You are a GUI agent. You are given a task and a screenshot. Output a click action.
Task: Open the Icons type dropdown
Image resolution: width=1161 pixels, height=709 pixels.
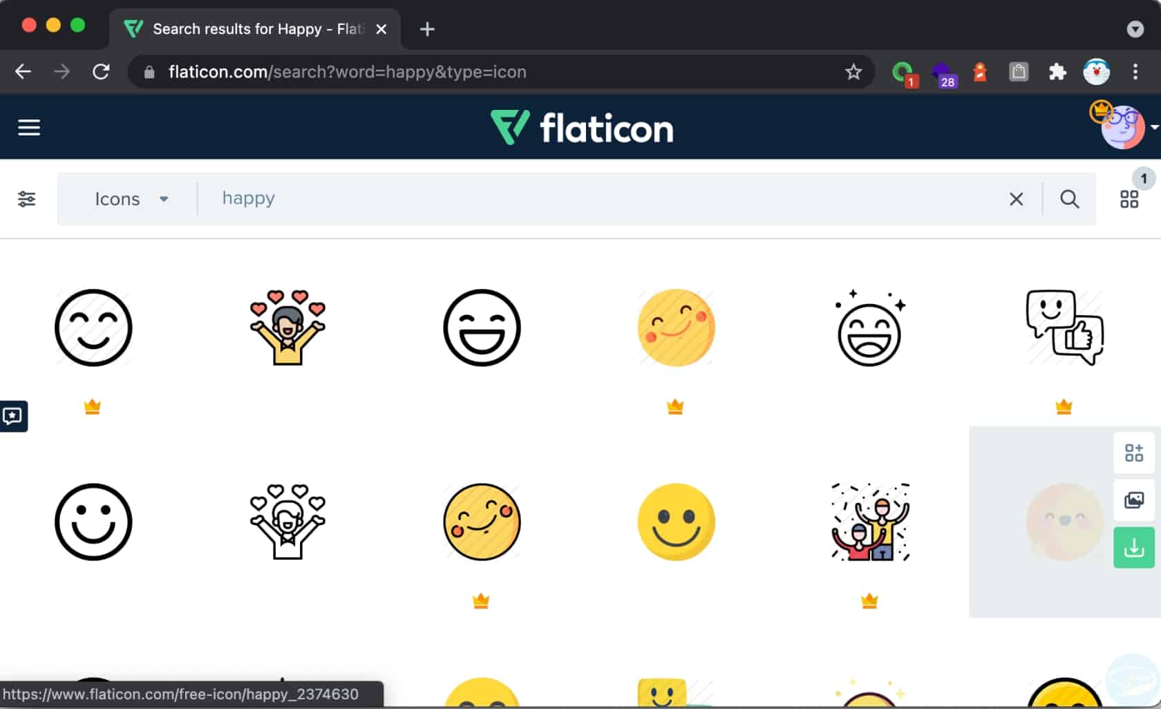coord(131,199)
